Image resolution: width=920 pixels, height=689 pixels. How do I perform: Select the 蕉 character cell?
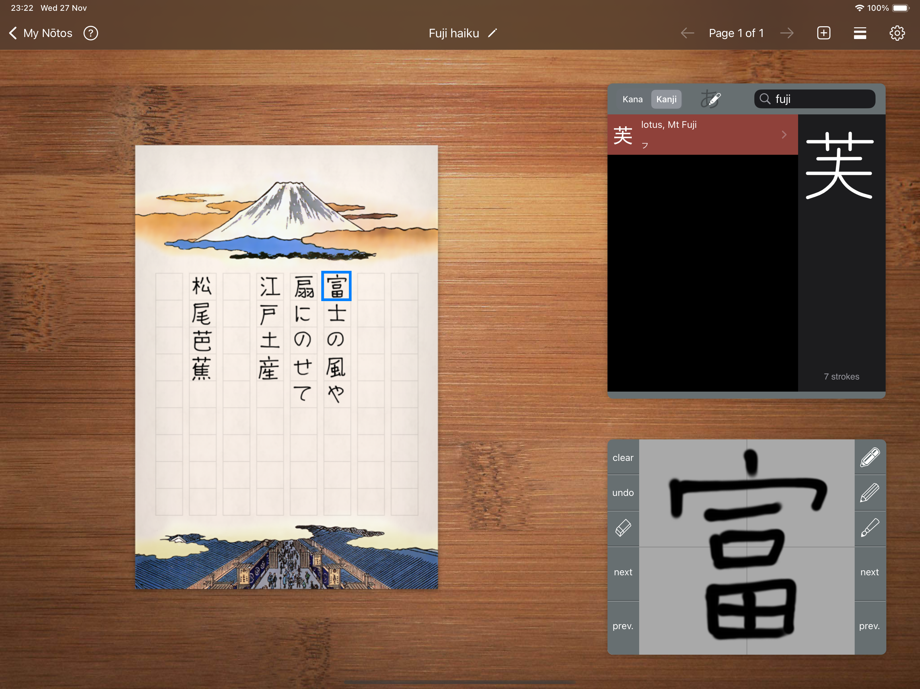pos(202,367)
